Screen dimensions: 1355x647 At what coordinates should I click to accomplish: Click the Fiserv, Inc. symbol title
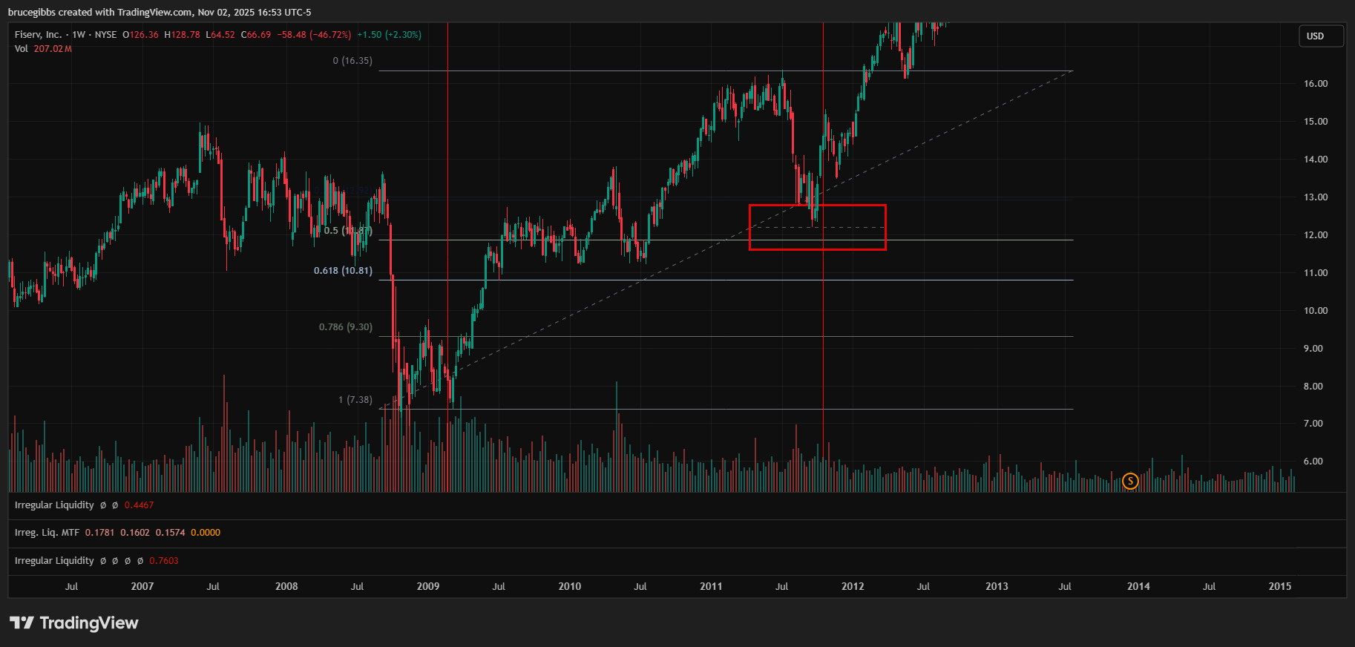click(38, 35)
